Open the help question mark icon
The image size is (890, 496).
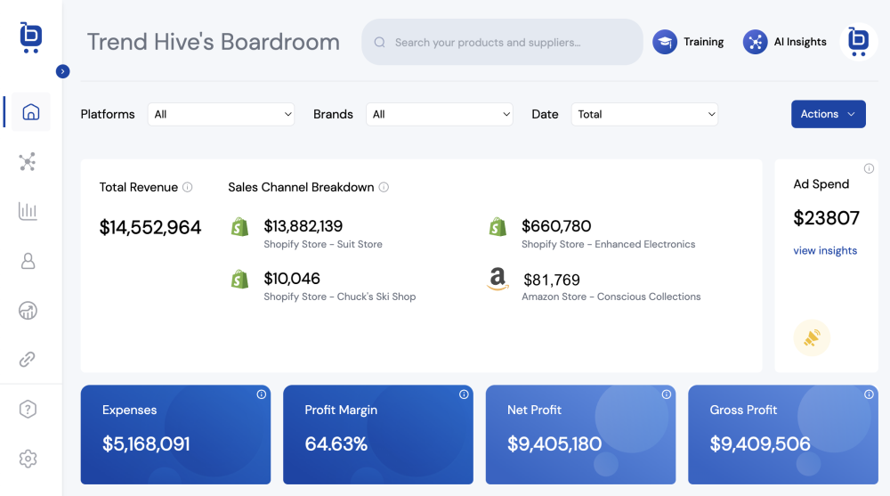pos(28,409)
